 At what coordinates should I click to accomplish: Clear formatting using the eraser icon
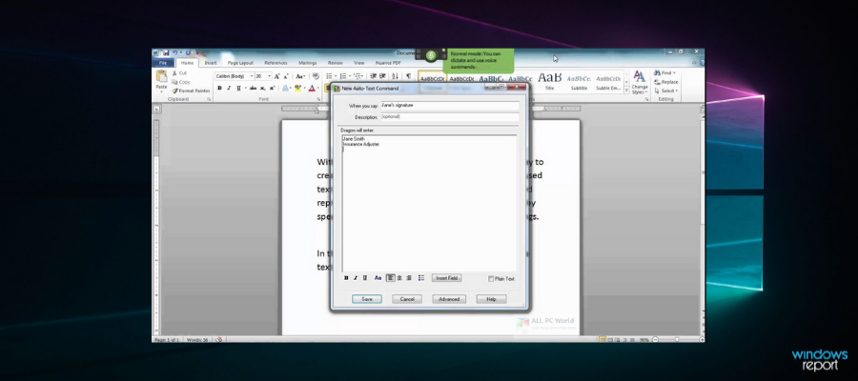[x=316, y=76]
